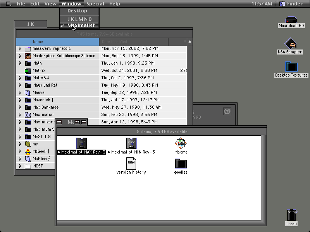Screen dimensions: 310x232
Task: Click the Matrix file icon in list
Action: pos(28,71)
